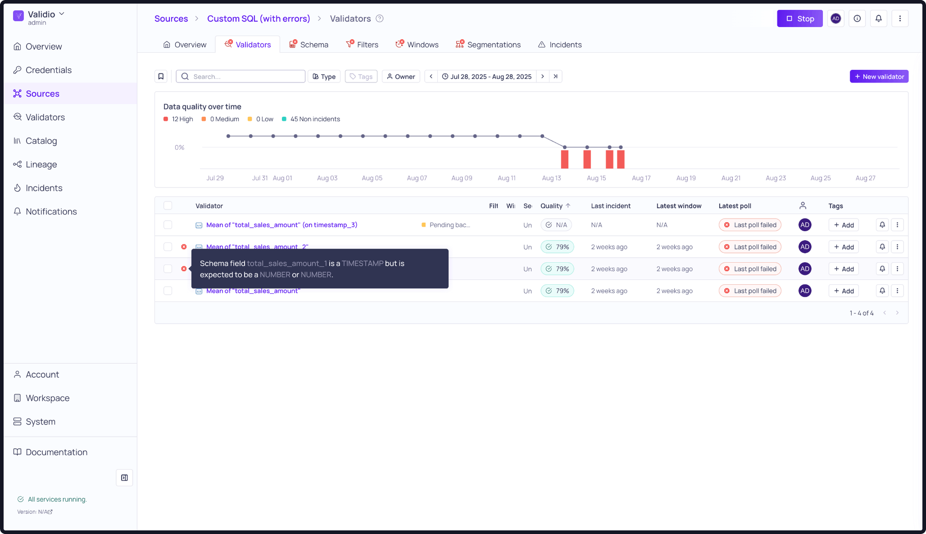Open the Owner filter dropdown
The height and width of the screenshot is (534, 926).
point(401,76)
